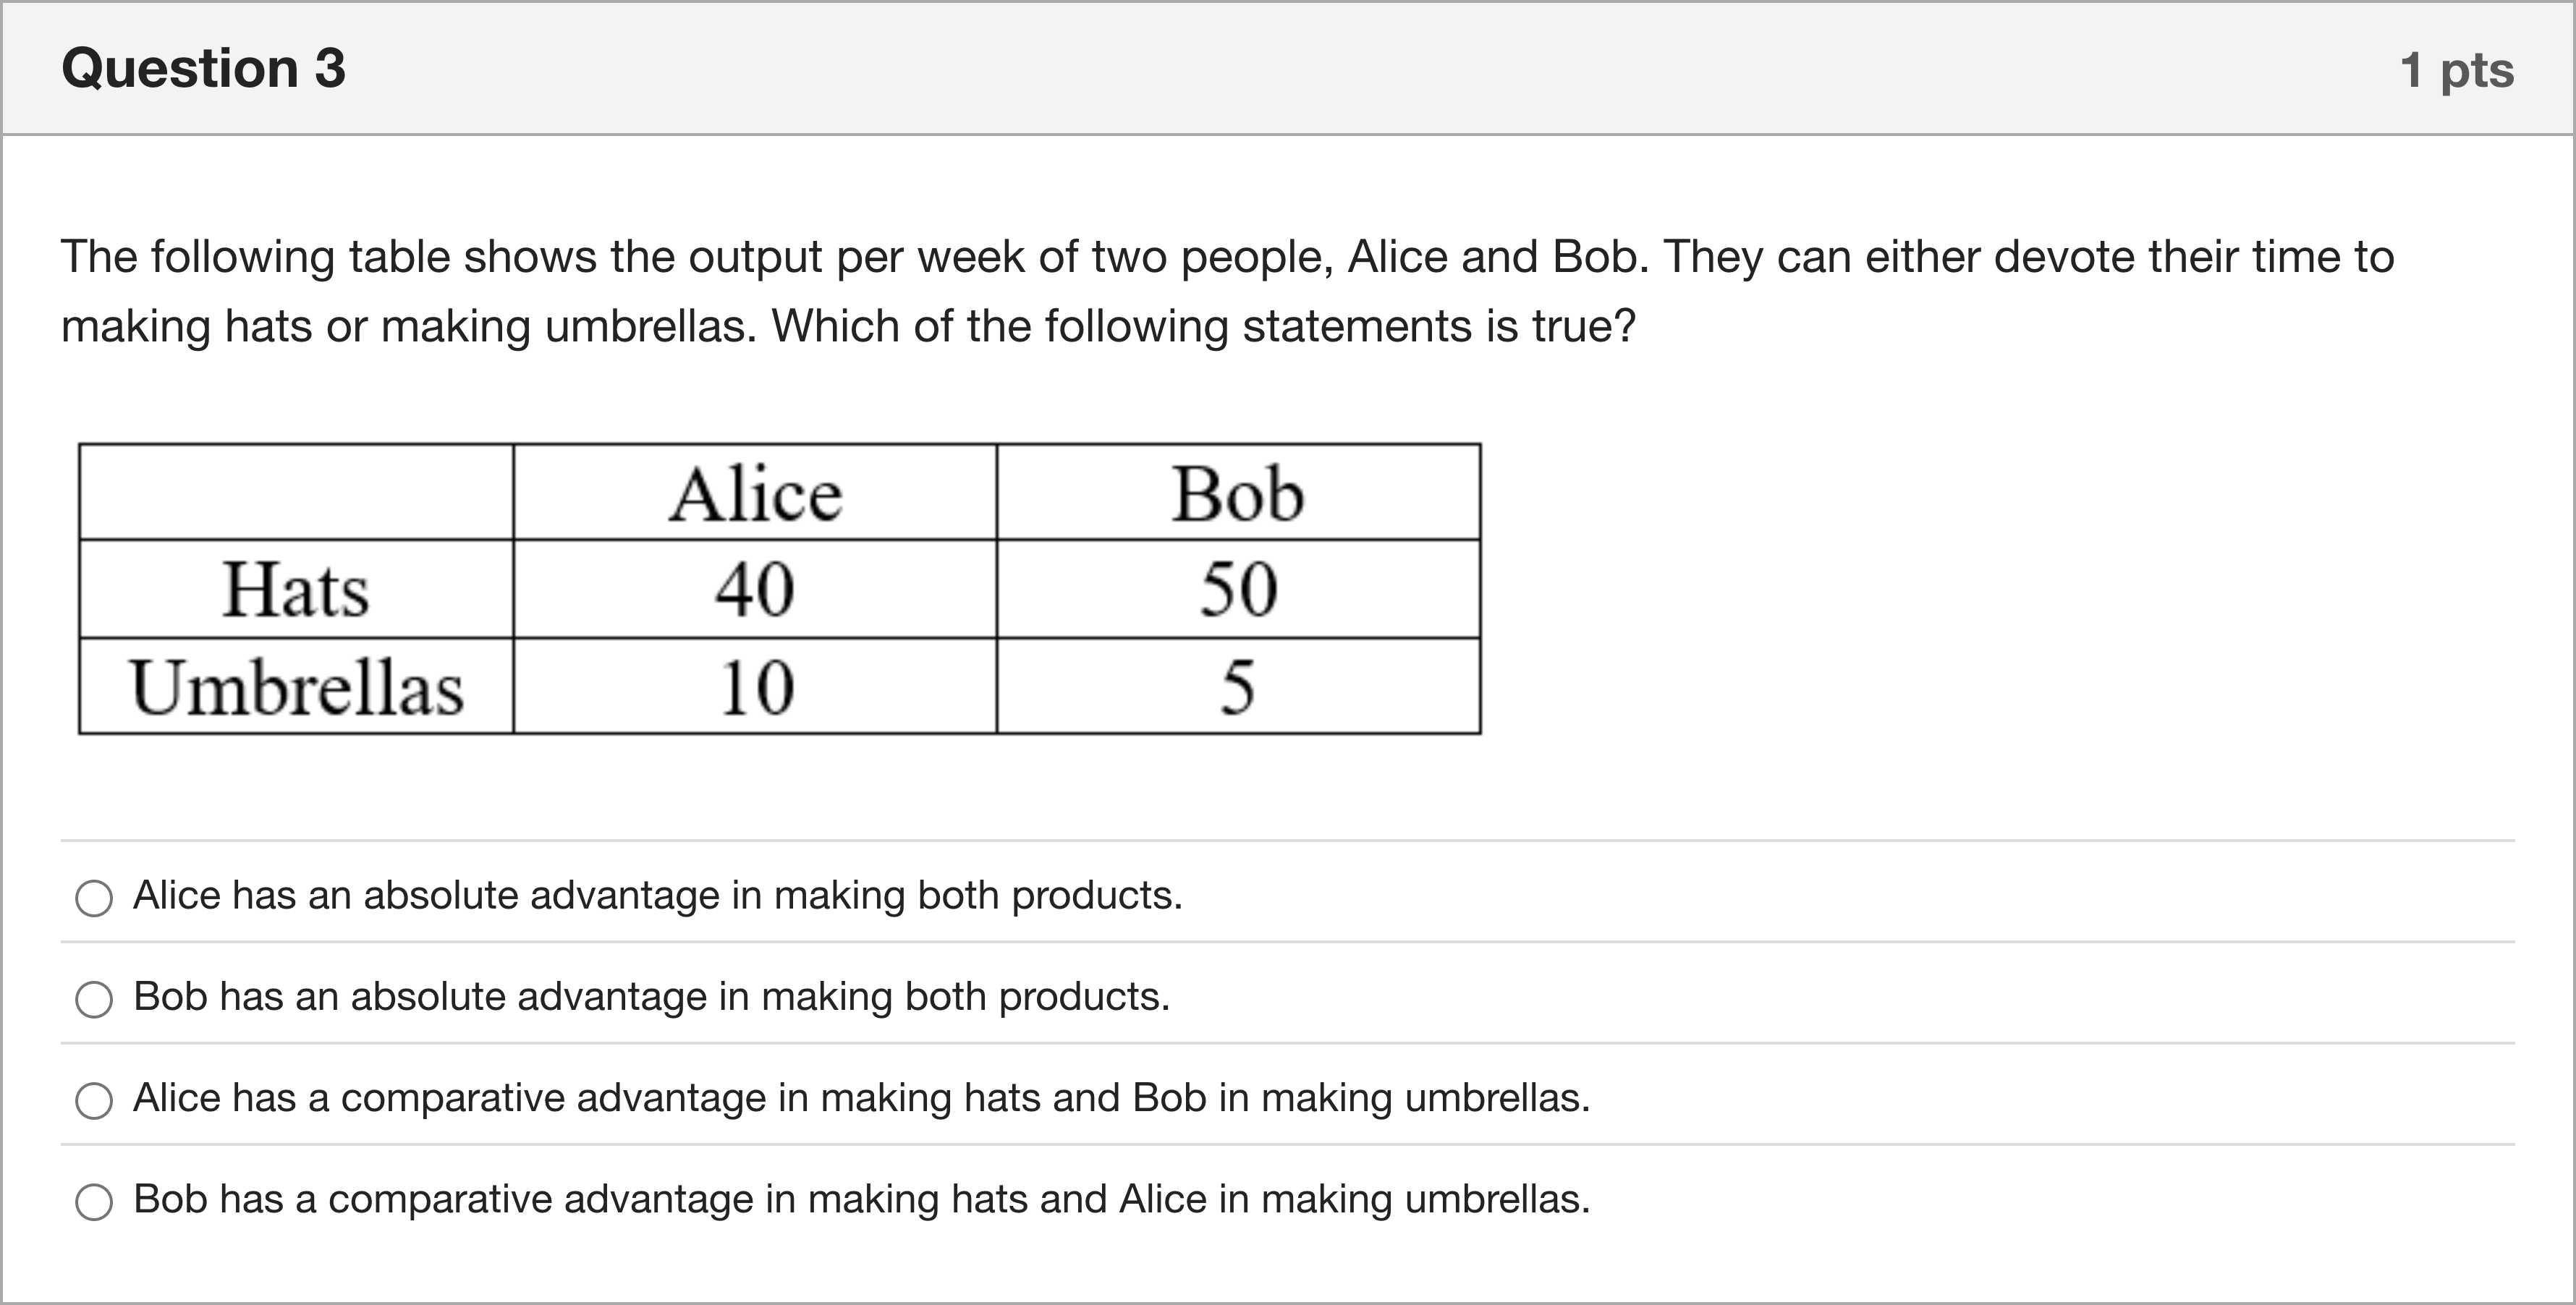Select radio button for Alice absolute advantage
Viewport: 2576px width, 1305px height.
(94, 897)
